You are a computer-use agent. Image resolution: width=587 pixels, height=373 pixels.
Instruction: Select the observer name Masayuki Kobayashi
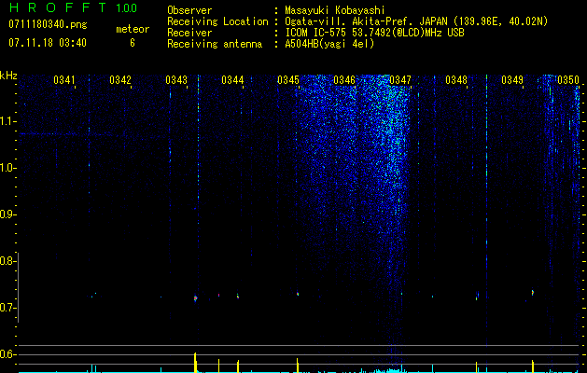(335, 11)
